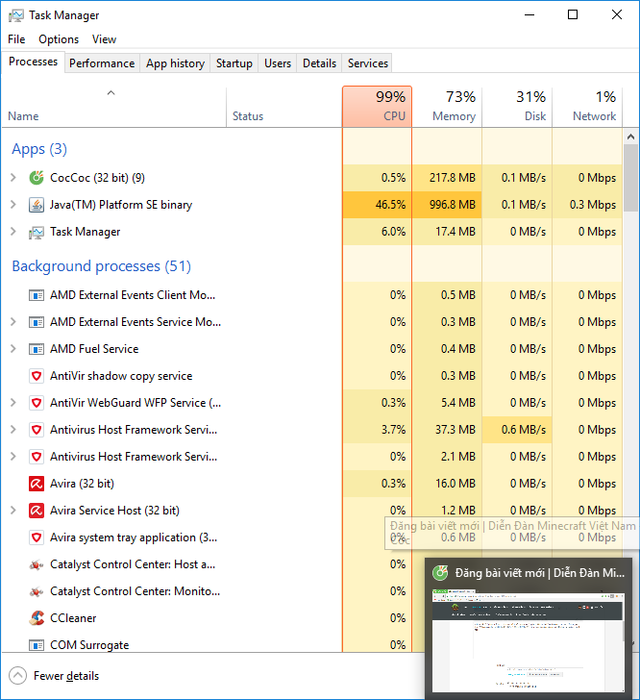Click the Catalyst Control Center Host icon
The width and height of the screenshot is (640, 700).
(x=37, y=564)
